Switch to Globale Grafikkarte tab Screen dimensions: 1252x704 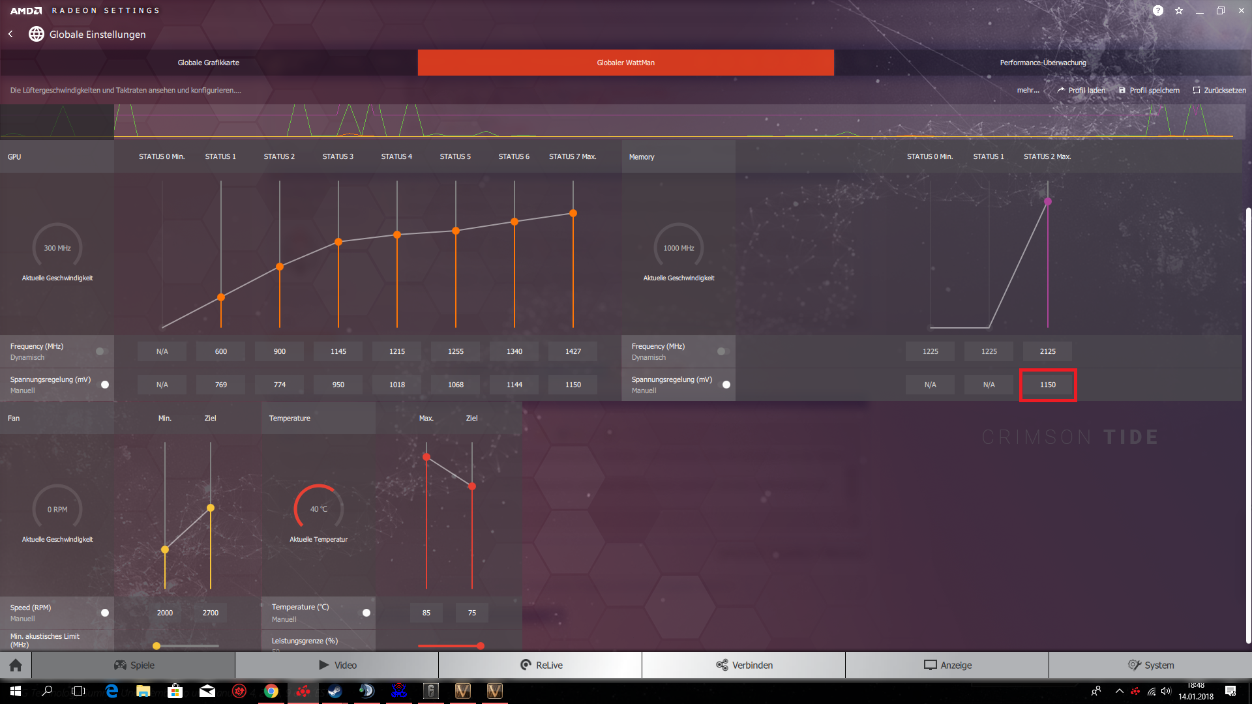tap(209, 63)
